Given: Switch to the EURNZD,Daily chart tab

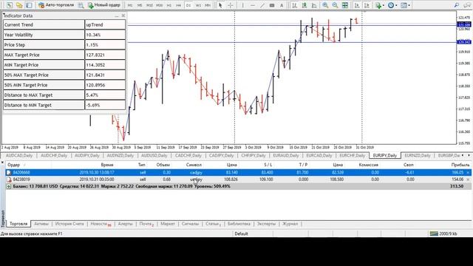Looking at the screenshot, I should point(417,155).
